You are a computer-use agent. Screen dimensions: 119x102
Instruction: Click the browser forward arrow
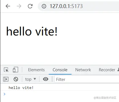19,6
